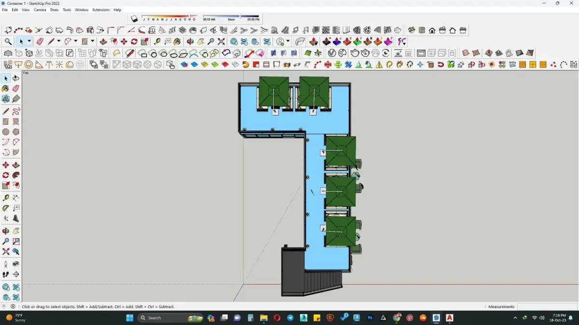Open the Edit menu
Image resolution: width=579 pixels, height=325 pixels.
(15, 10)
